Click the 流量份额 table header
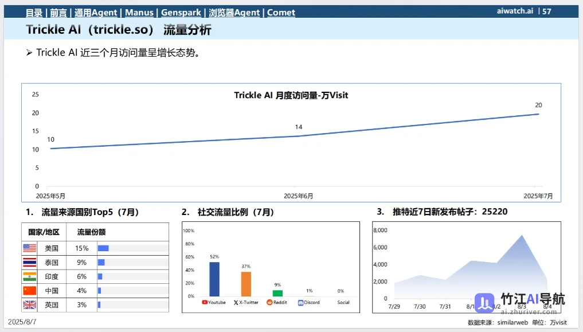 click(92, 232)
